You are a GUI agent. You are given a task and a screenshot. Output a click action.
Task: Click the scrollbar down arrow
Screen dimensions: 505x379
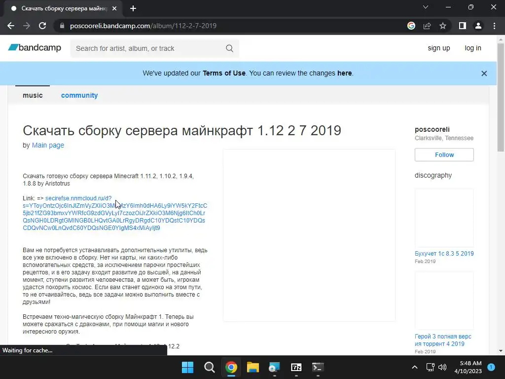pos(501,351)
